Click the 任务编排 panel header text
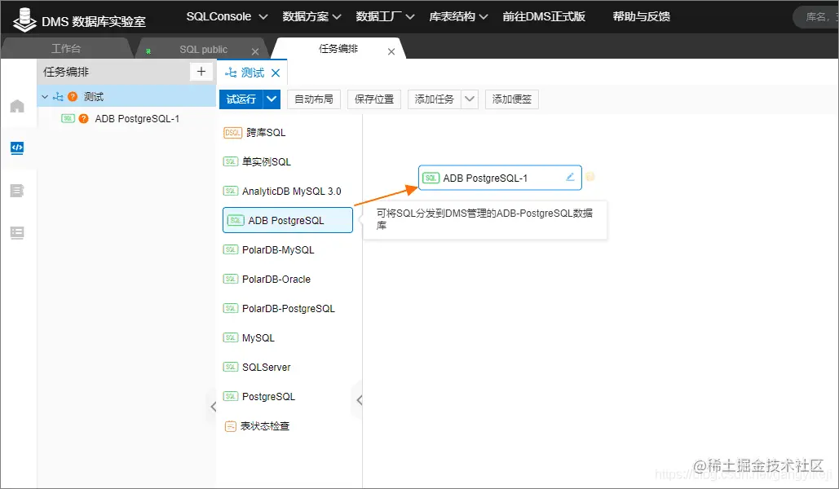The image size is (839, 489). (66, 72)
